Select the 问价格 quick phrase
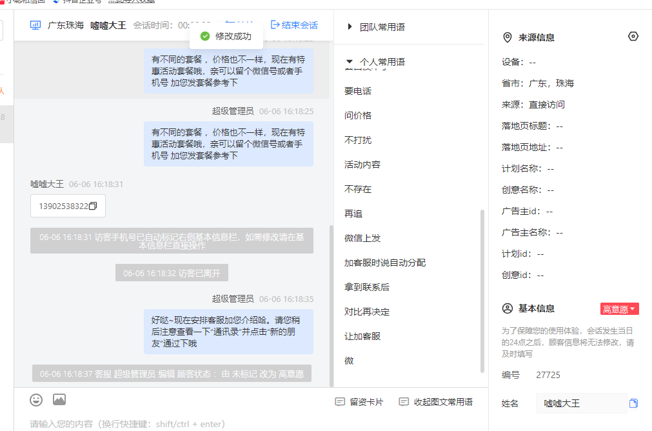The width and height of the screenshot is (652, 431). tap(358, 115)
